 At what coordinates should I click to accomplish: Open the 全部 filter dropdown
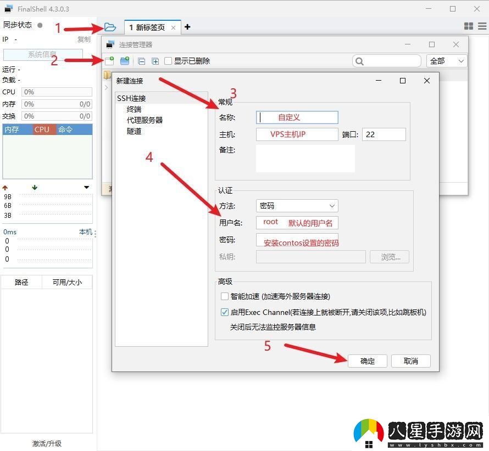(446, 61)
